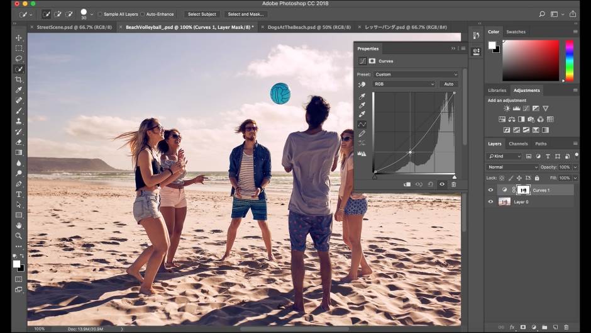591x333 pixels.
Task: Activate the Hand tool
Action: [19, 225]
